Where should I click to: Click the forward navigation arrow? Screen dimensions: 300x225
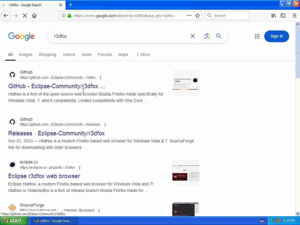point(16,16)
